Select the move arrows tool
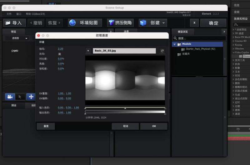Image resolution: width=250 pixels, height=165 pixels. click(31, 97)
